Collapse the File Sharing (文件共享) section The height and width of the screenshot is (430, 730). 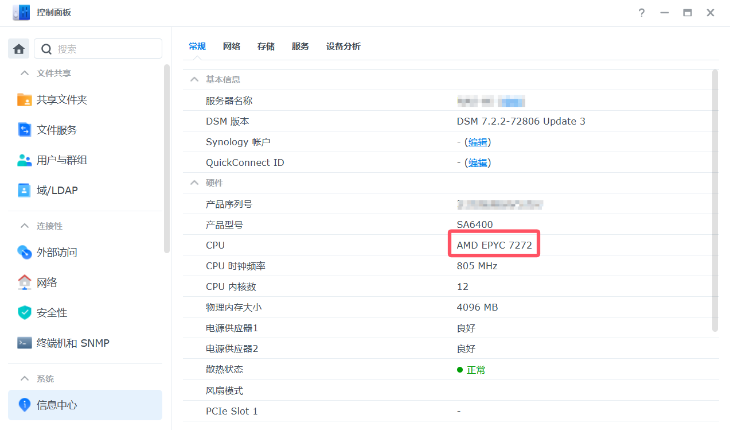[x=25, y=73]
